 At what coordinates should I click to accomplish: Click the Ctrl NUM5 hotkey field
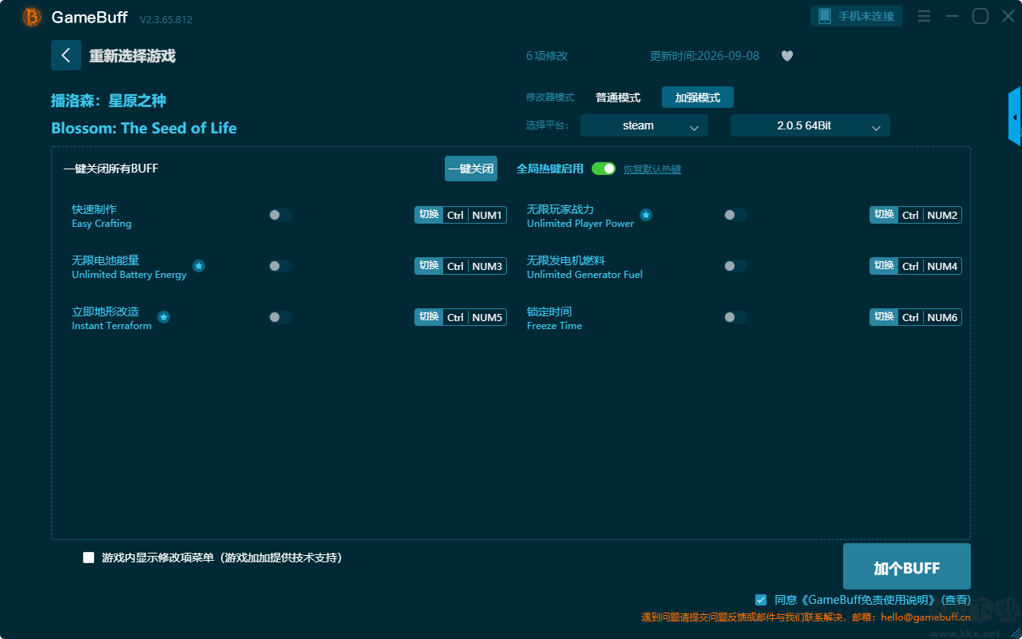coord(475,317)
